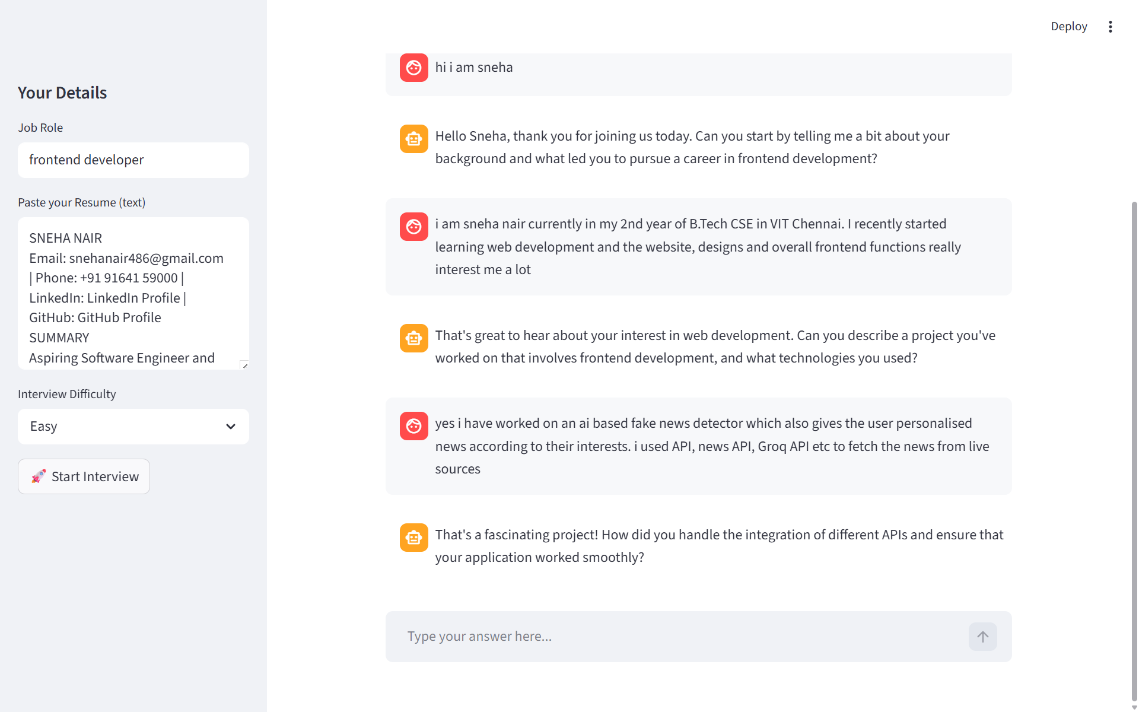Click the 'Your Details' sidebar heading

point(62,93)
